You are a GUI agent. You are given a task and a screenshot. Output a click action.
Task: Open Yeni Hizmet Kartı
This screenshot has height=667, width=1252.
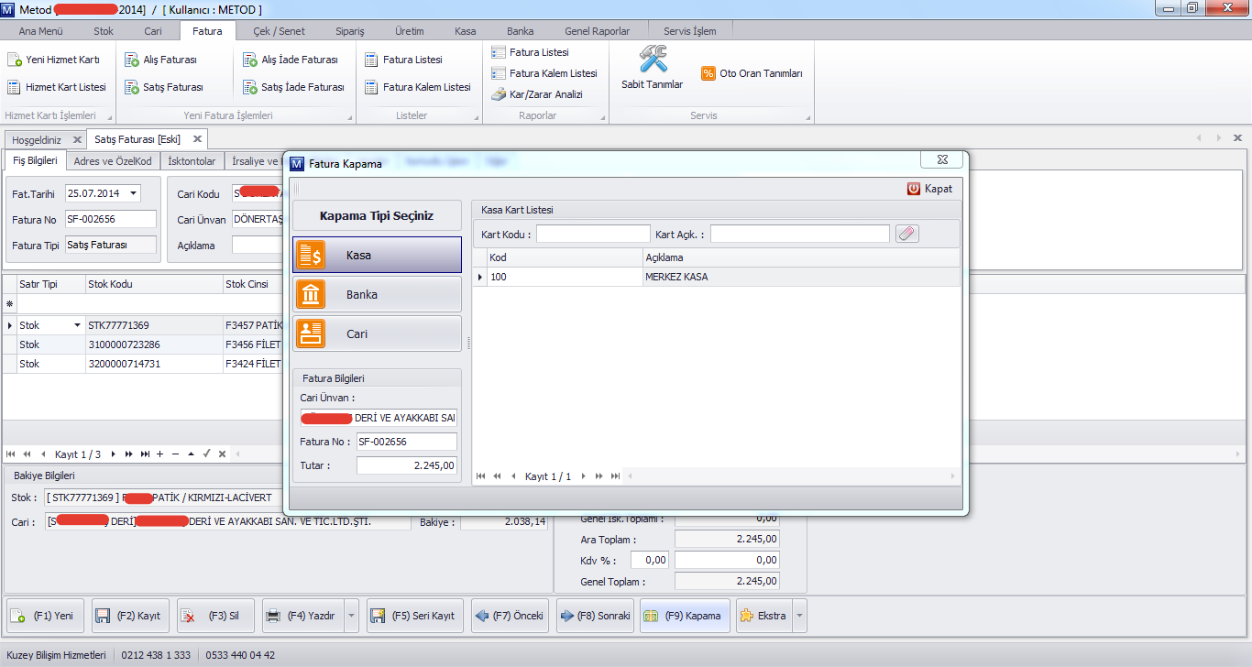[53, 60]
